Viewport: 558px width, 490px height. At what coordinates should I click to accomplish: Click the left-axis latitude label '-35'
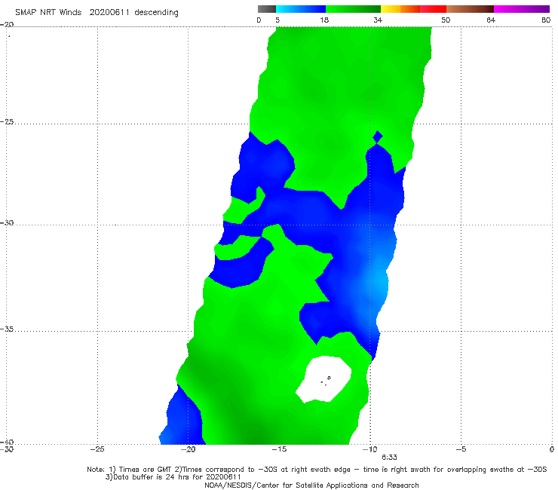pyautogui.click(x=7, y=329)
